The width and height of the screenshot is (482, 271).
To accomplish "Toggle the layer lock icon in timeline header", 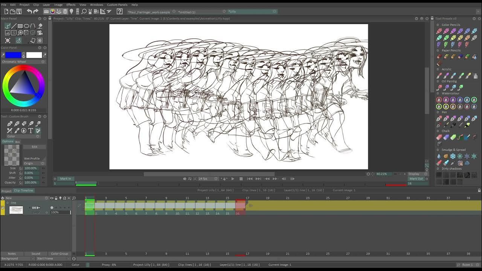I will click(x=56, y=198).
